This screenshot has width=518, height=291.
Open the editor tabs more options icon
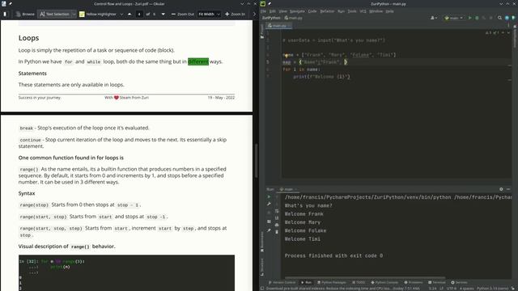508,25
